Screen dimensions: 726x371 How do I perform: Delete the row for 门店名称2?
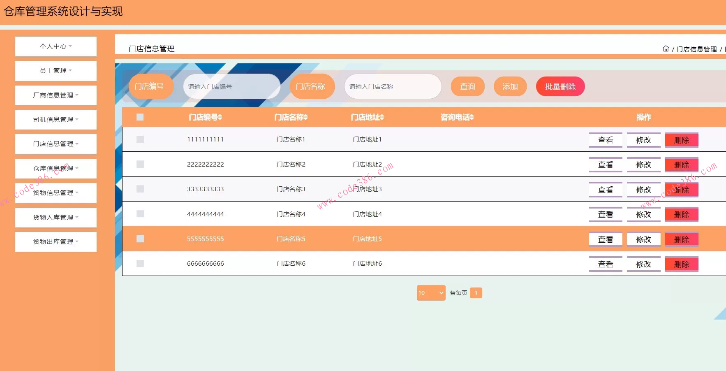tap(681, 165)
